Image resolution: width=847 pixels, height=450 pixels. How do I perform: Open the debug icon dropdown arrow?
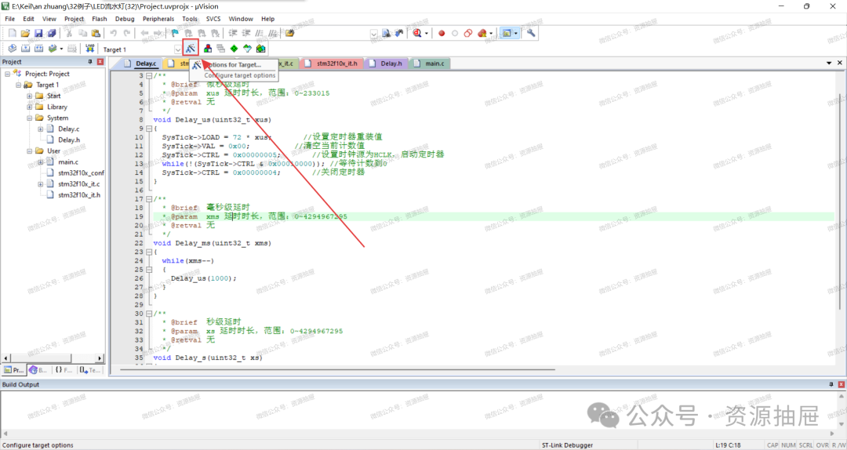(x=427, y=34)
